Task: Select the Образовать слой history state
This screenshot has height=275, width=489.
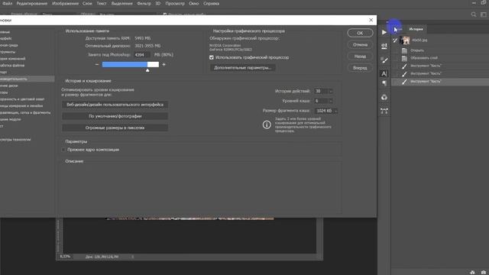Action: pos(440,58)
